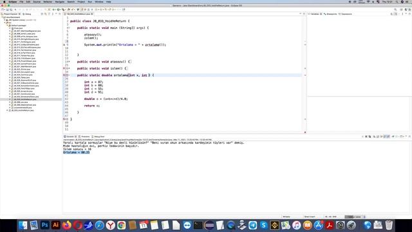Image resolution: width=412 pixels, height=232 pixels.
Task: Launch Photoshop from the dock
Action: coord(44,225)
